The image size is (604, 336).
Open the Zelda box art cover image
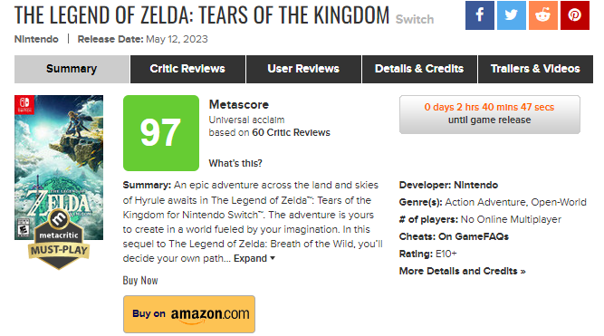(59, 168)
